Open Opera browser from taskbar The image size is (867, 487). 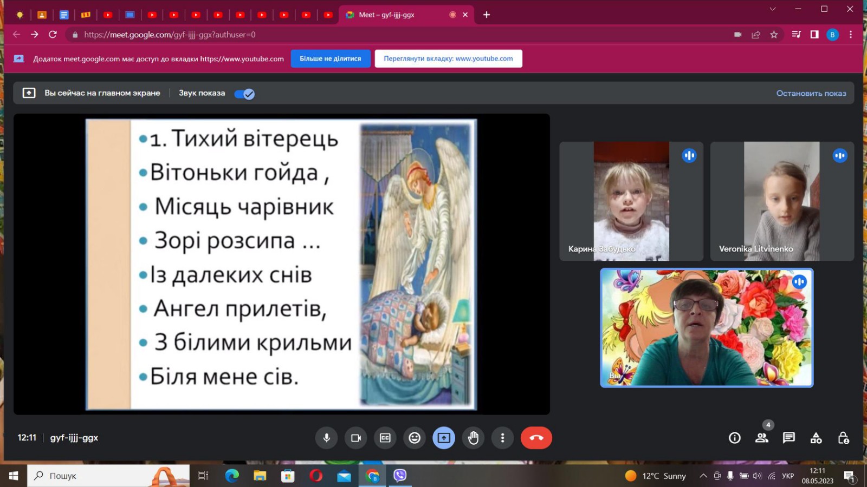coord(316,476)
